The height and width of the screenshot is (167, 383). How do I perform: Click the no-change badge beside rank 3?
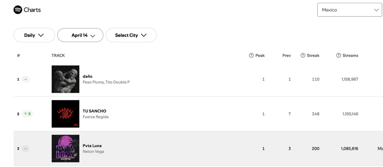[26, 148]
